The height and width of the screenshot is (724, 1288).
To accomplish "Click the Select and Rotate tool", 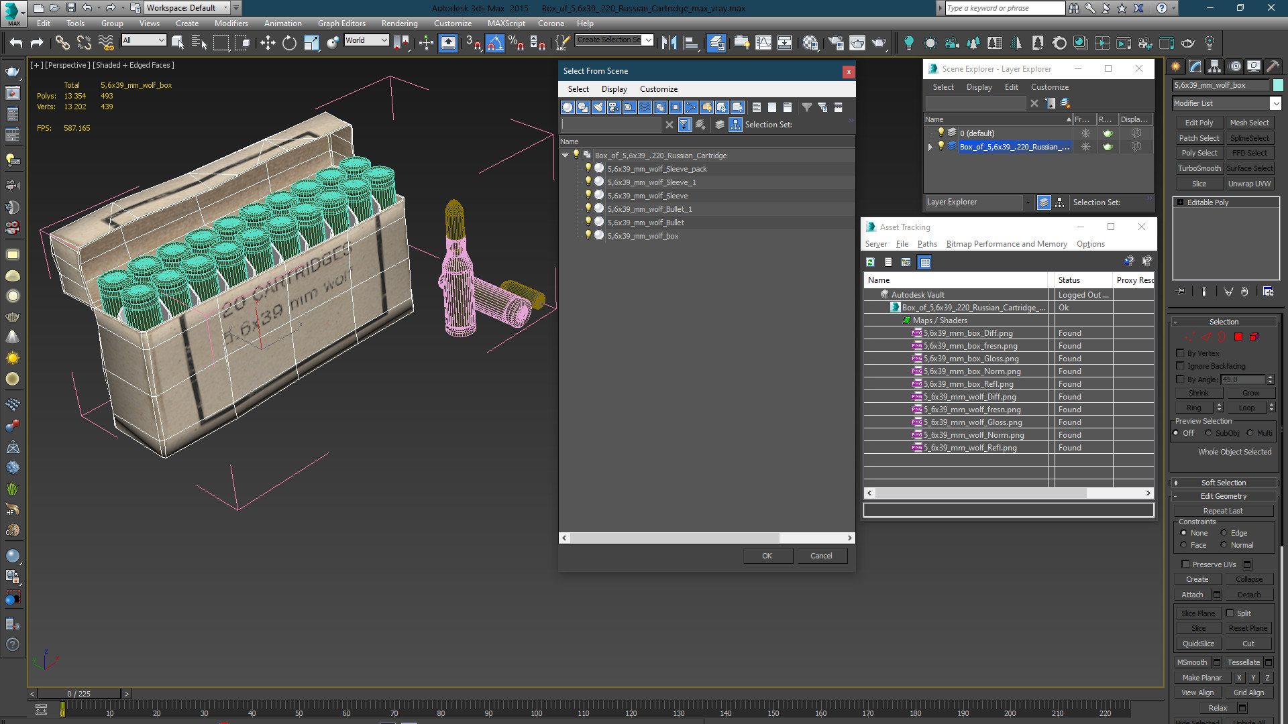I will 289,43.
